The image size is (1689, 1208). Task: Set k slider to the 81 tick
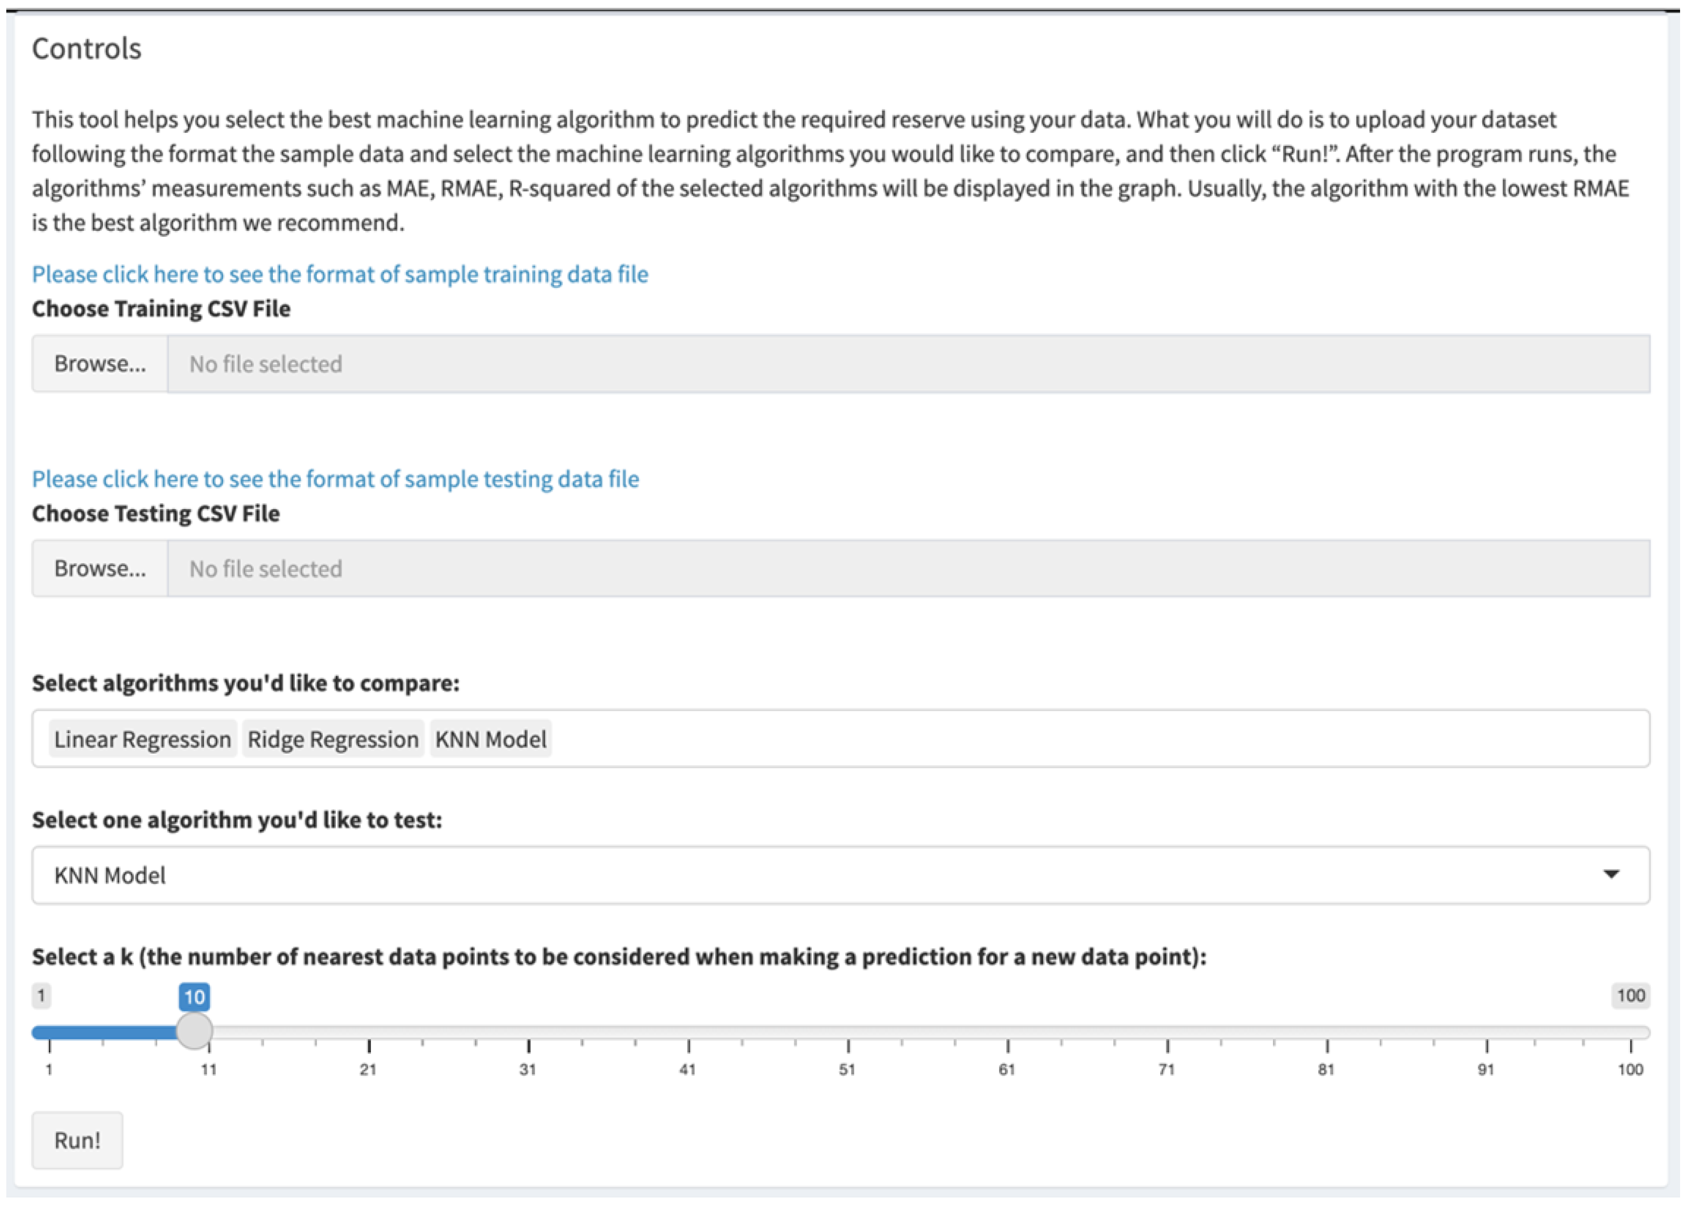1327,1032
